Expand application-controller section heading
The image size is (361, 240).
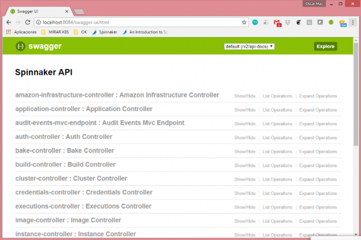pos(84,109)
